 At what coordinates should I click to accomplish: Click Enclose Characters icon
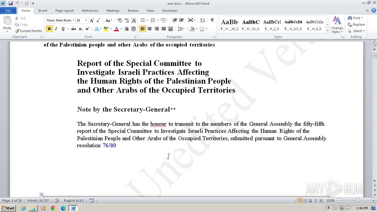click(x=133, y=29)
